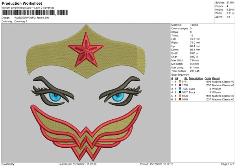Click the Stop Sequence heading
The image size is (236, 167).
coord(180,75)
